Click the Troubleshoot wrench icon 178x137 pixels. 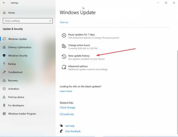4,72
